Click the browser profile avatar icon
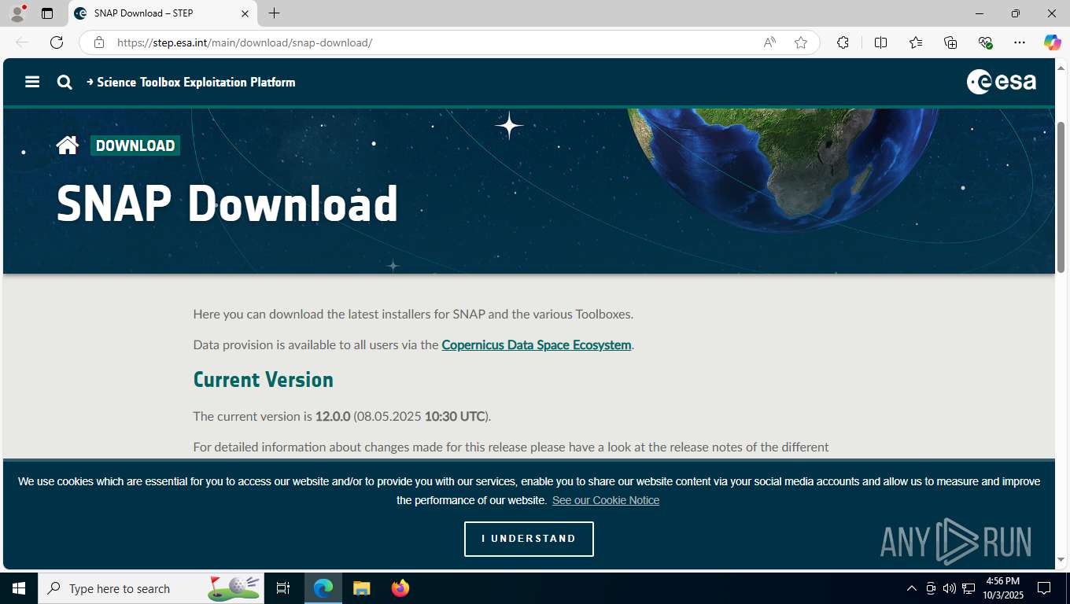Viewport: 1070px width, 604px height. coord(17,13)
